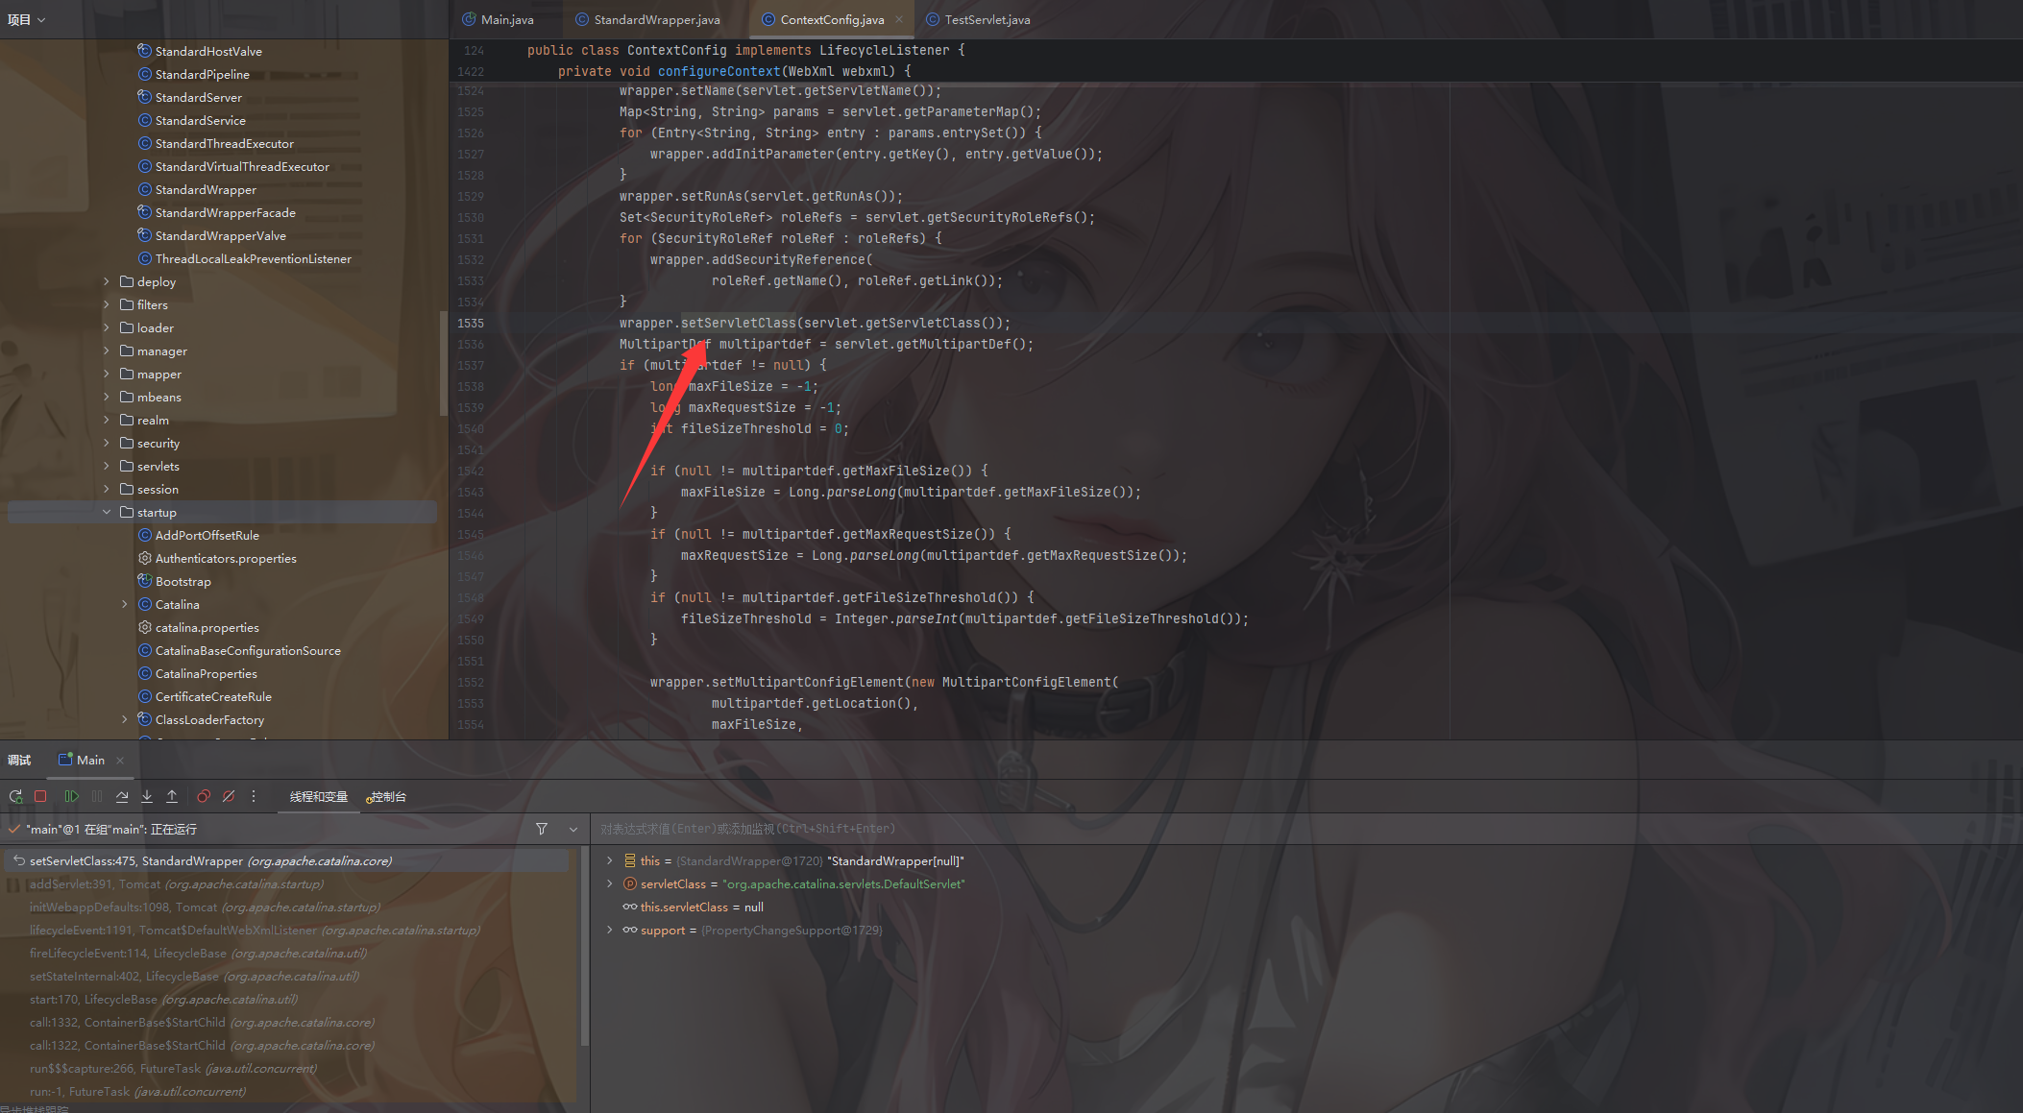Collapse the startup folder

click(107, 512)
